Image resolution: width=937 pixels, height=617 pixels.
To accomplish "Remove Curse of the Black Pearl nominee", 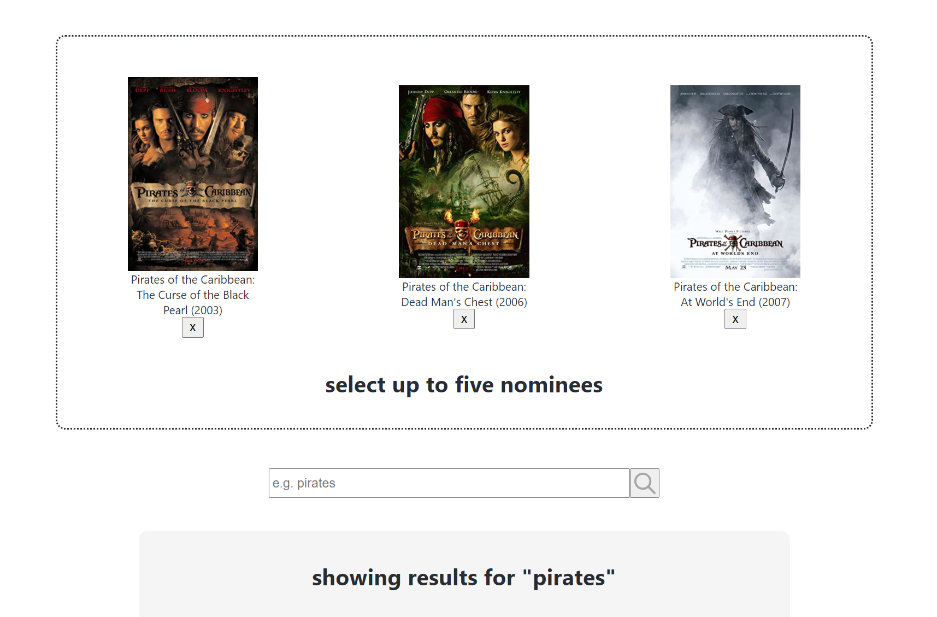I will tap(192, 327).
